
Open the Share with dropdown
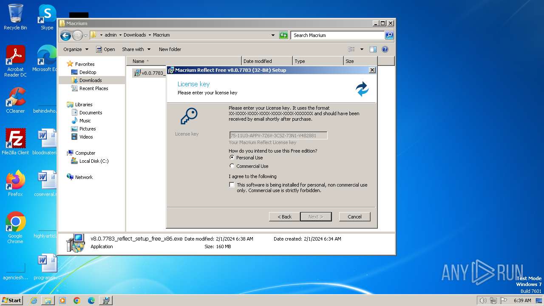pyautogui.click(x=136, y=49)
